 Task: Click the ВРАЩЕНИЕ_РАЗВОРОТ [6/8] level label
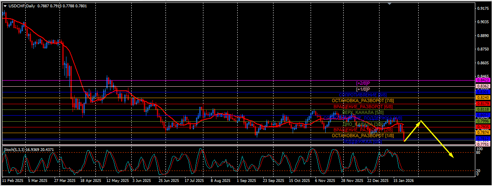click(x=364, y=106)
